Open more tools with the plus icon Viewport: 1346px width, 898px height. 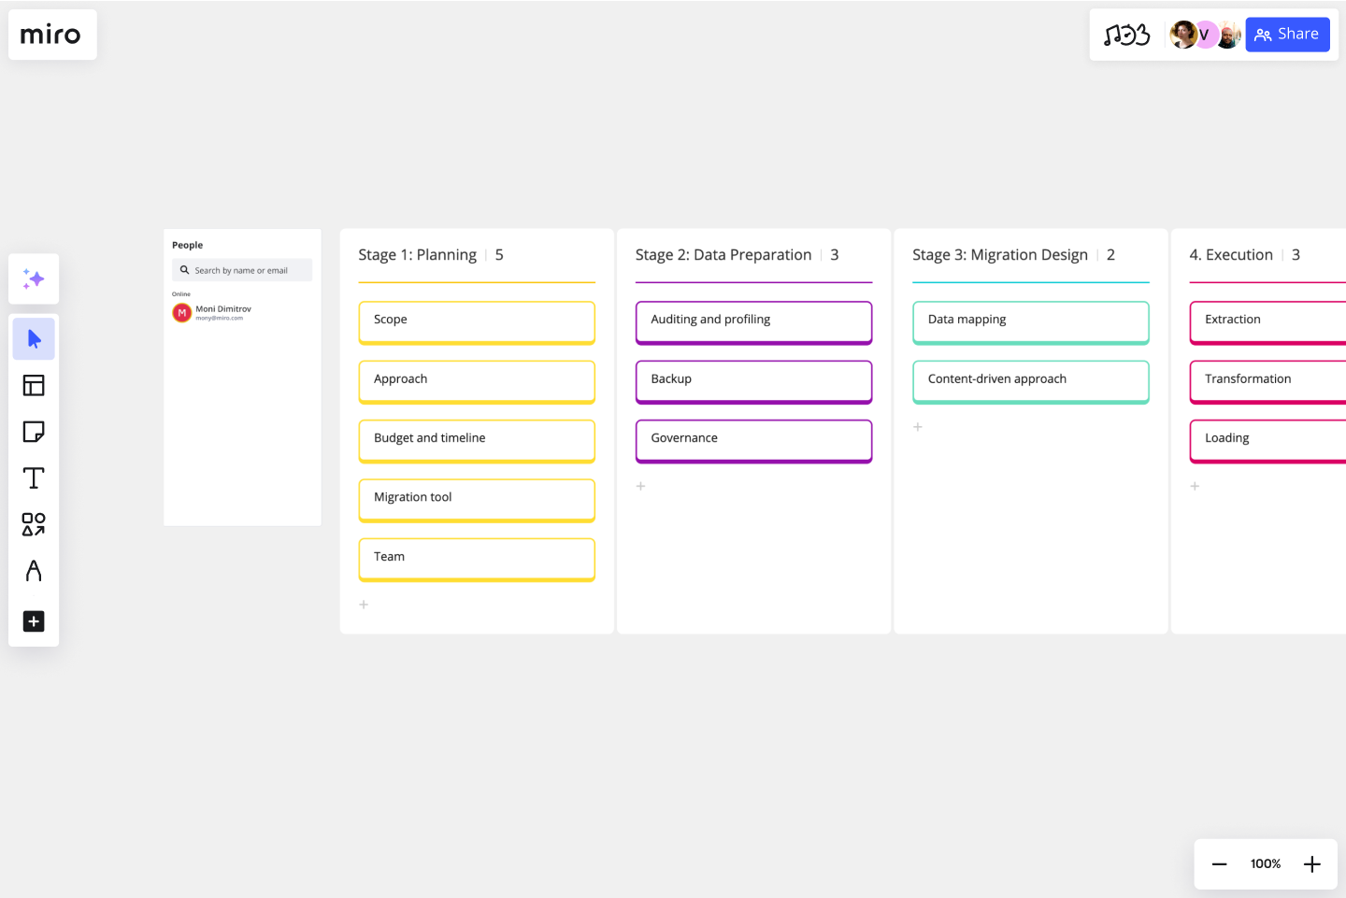34,621
